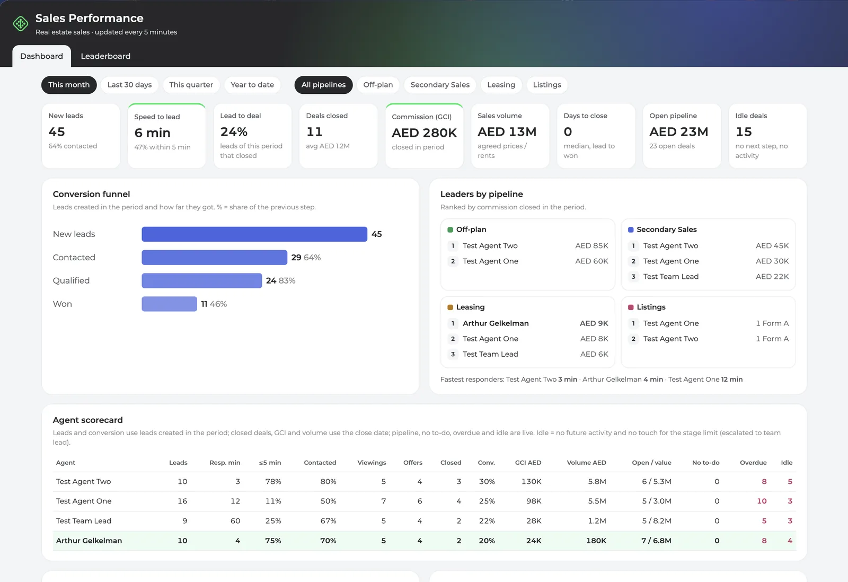Open the Days to close card
Viewport: 848px width, 582px height.
pyautogui.click(x=596, y=136)
